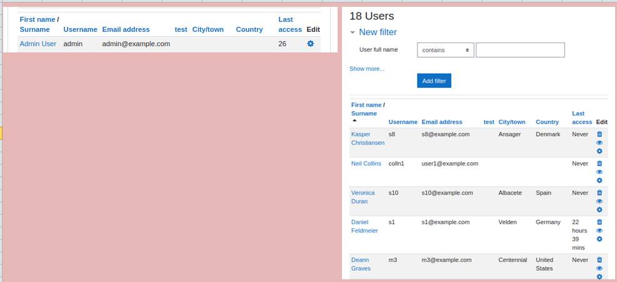Click trash icon in Veronica Duran row
617x282 pixels.
599,192
